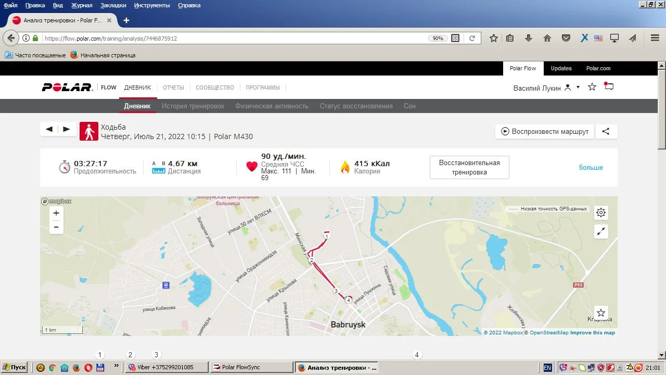666x375 pixels.
Task: Click the больше link
Action: pyautogui.click(x=591, y=167)
